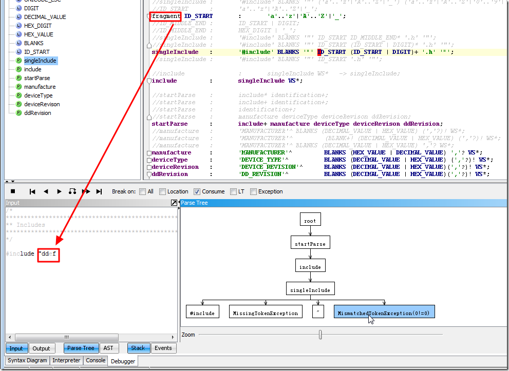
Task: Select the MismatchedTokenException node in the parse tree
Action: click(x=384, y=311)
